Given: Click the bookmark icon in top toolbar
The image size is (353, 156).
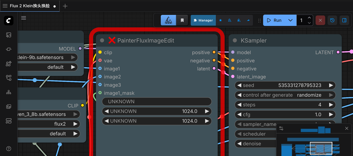Looking at the screenshot, I should click(x=182, y=20).
